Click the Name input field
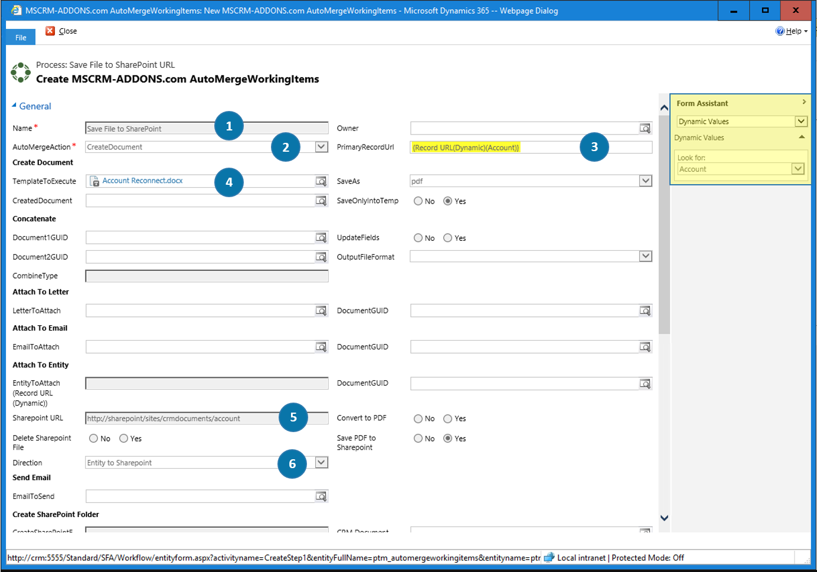This screenshot has width=817, height=572. pos(207,128)
